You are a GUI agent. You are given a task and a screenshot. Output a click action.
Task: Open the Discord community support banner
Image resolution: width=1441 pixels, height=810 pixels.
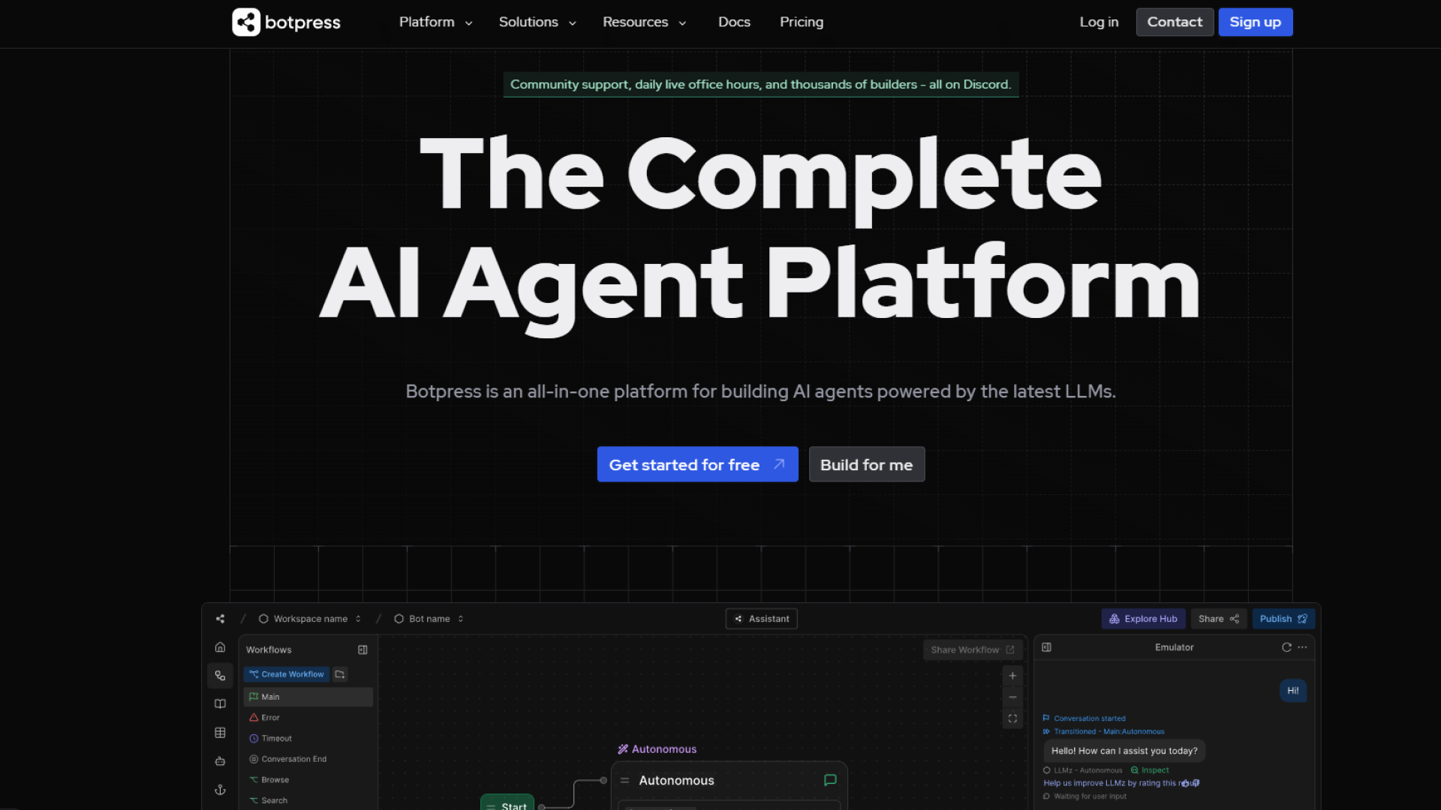coord(760,85)
